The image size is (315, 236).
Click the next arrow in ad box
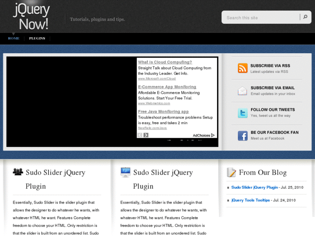point(146,135)
